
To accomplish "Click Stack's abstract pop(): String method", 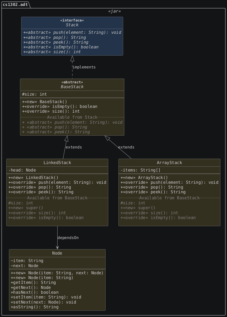I will [x=55, y=37].
